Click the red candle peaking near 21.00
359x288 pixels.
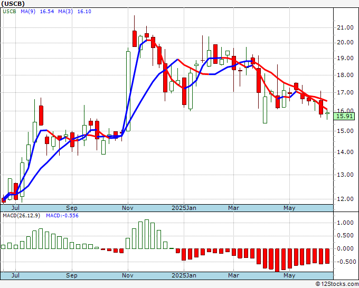[x=135, y=39]
